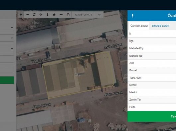Viewport: 176px width, 131px height.
Task: Click the green button in left panel
Action: 7,80
